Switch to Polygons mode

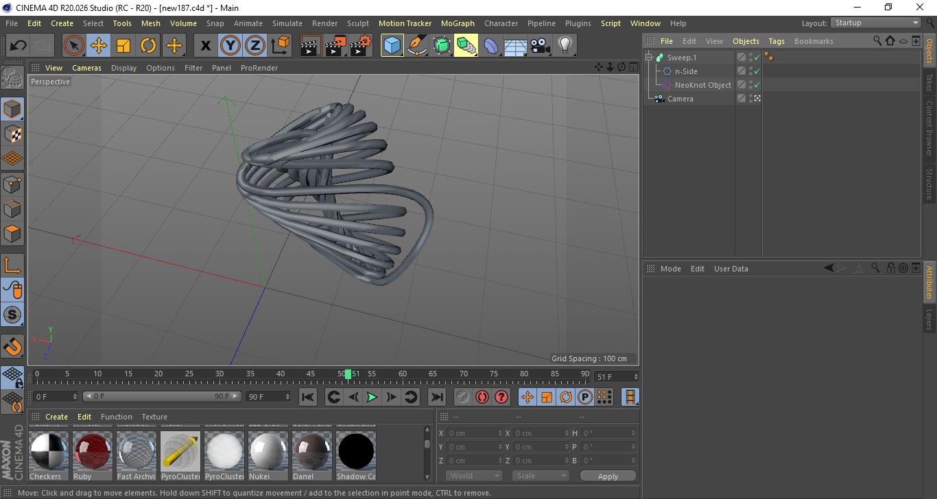pos(12,234)
